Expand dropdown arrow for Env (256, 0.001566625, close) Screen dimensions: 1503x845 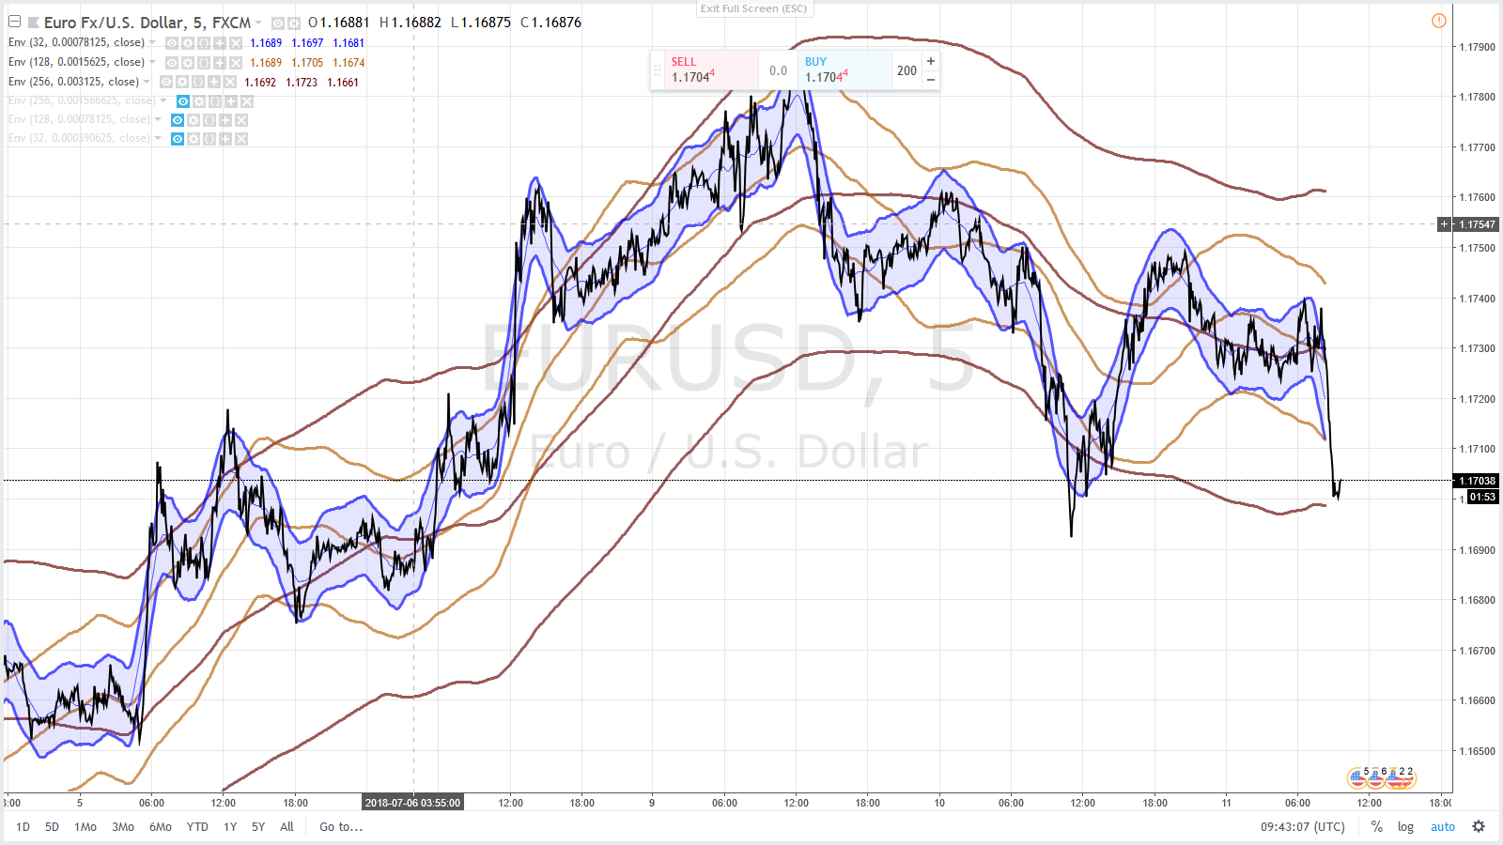tap(163, 100)
